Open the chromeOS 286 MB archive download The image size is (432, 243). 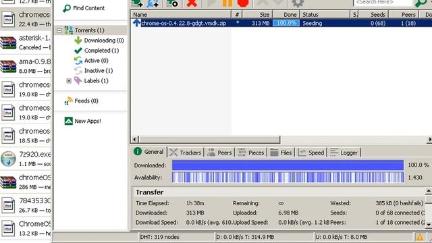tap(26, 182)
